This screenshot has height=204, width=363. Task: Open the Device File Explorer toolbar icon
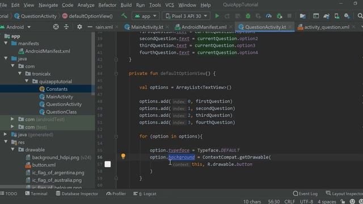click(302, 16)
